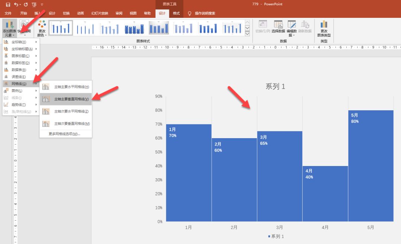
Task: Click the Redo icon in the title bar
Action: click(x=26, y=4)
